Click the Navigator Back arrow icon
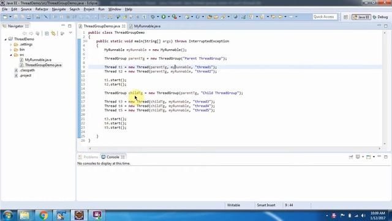 [24, 33]
